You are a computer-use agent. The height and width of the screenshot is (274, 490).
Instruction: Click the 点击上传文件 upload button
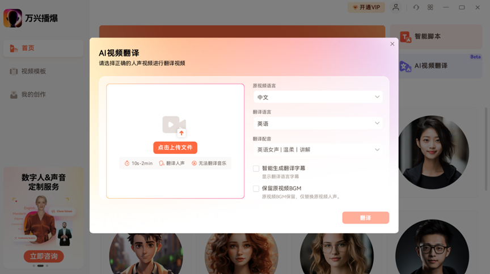175,147
